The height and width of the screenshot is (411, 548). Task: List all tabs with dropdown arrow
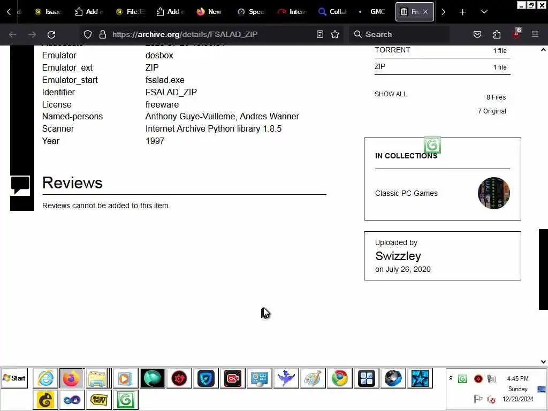pos(484,12)
